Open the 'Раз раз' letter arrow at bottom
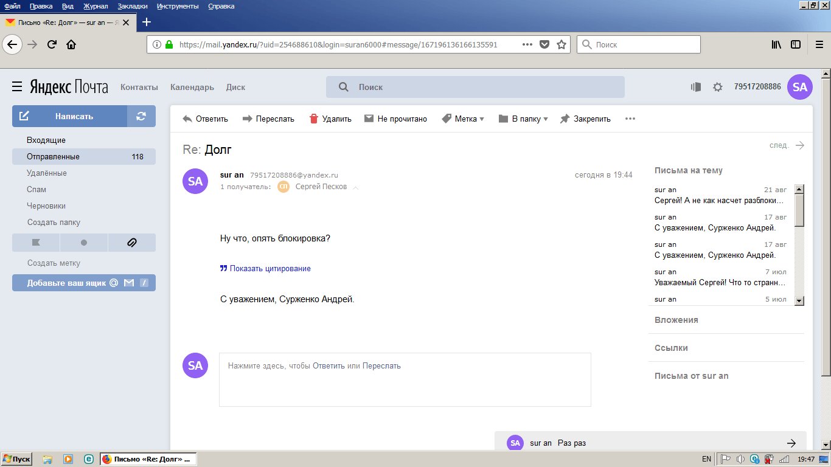 tap(791, 443)
